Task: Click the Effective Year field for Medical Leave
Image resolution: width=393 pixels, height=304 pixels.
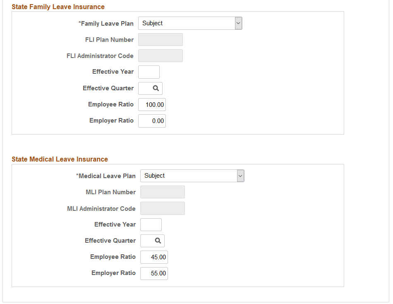Action: tap(151, 224)
